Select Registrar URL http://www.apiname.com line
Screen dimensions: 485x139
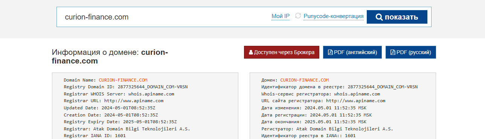113,101
